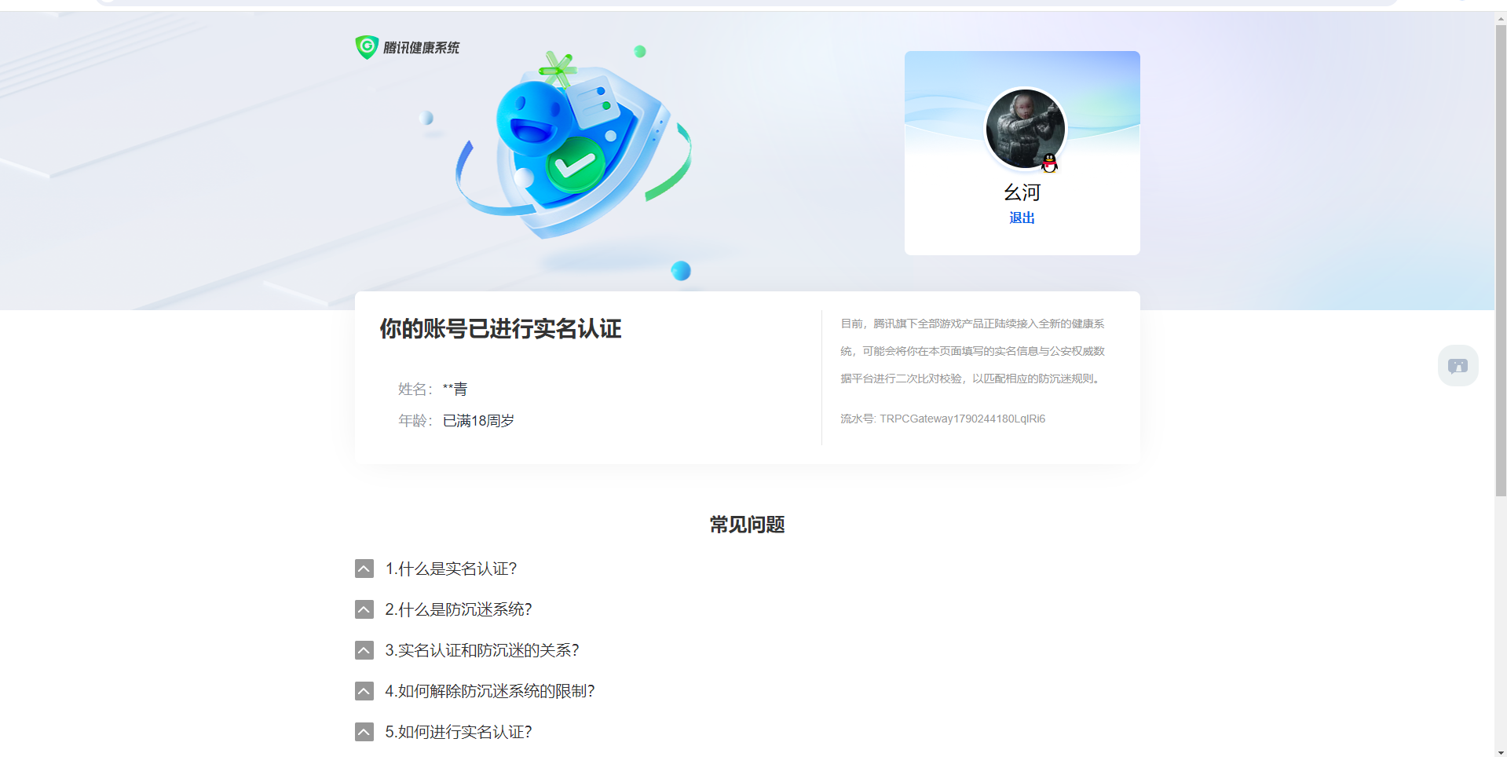Click the shield mascot illustration
Screen dimensions: 1507x757
click(x=573, y=145)
